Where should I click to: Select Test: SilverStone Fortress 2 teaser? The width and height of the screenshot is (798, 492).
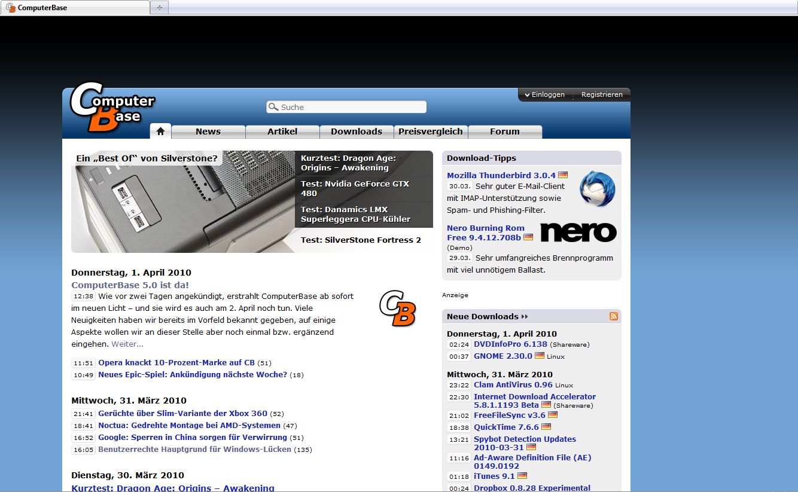pos(364,240)
